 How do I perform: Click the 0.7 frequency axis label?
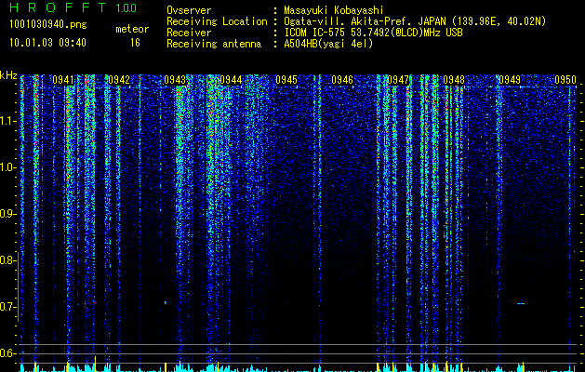coord(7,307)
